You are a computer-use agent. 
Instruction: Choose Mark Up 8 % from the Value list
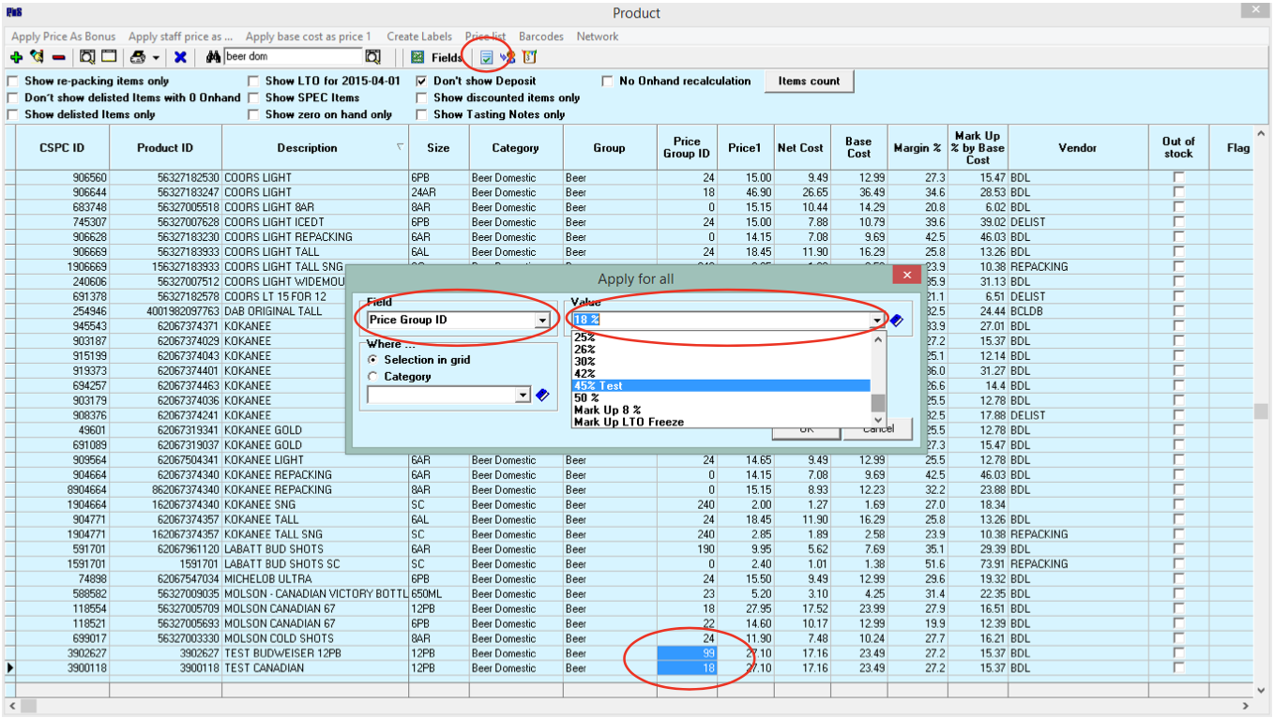click(721, 411)
